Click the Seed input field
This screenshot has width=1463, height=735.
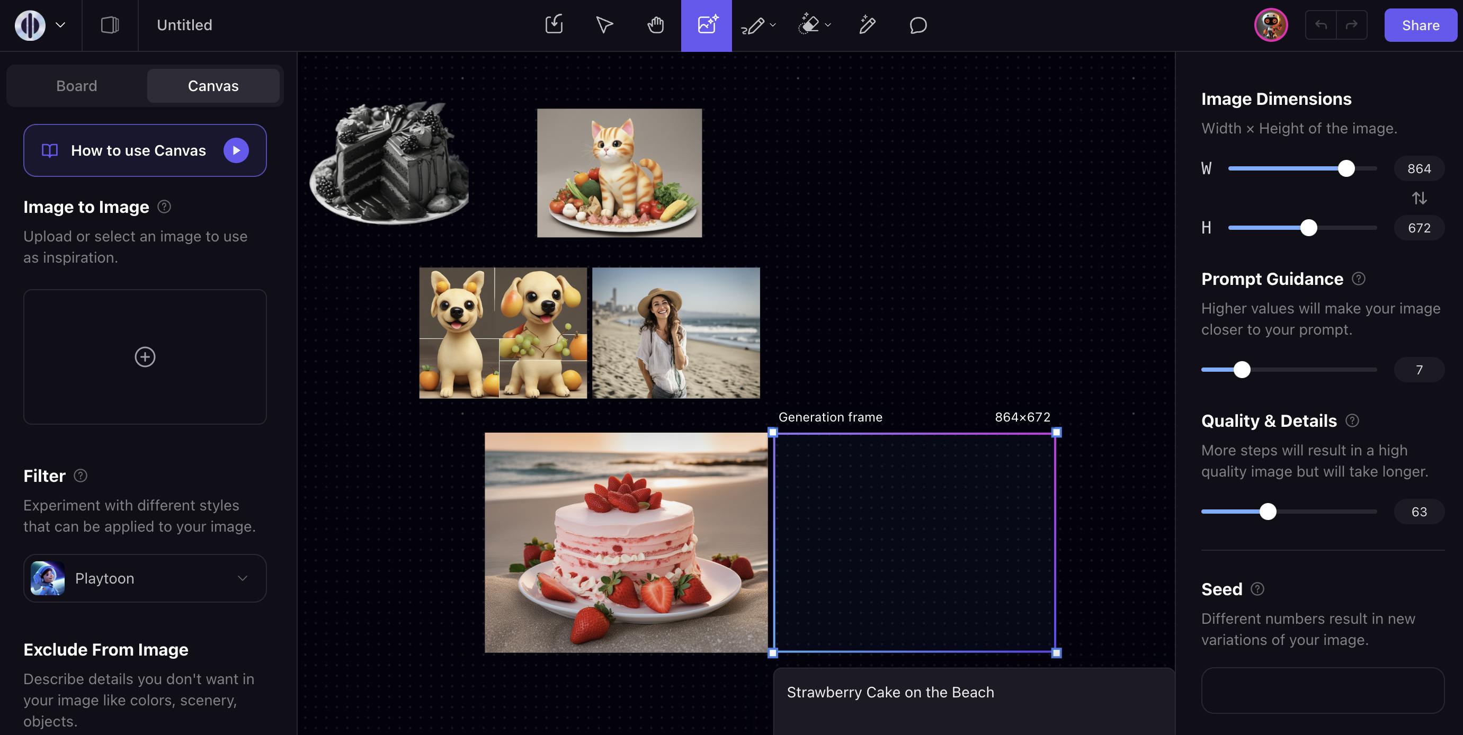coord(1322,690)
